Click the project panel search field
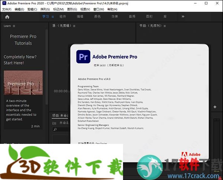The width and height of the screenshot is (223, 180). coord(61,129)
